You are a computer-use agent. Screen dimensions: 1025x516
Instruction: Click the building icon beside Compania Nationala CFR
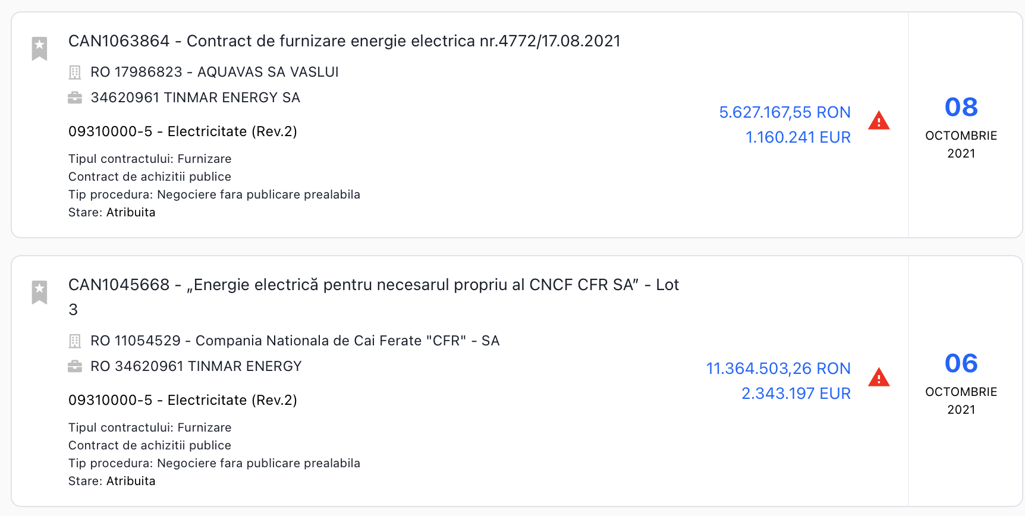[75, 341]
